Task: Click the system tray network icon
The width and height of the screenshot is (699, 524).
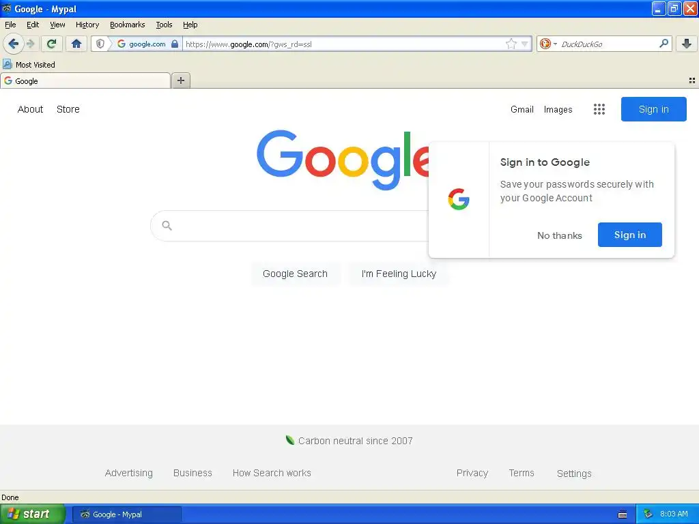Action: tap(647, 514)
